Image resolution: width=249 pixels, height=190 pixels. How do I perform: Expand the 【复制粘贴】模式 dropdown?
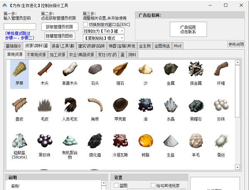coord(104,38)
